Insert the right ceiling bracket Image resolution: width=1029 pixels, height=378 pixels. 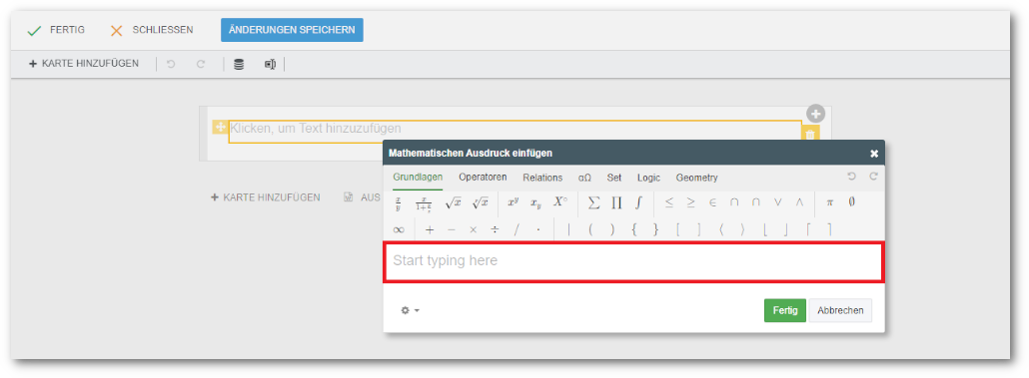coord(829,230)
